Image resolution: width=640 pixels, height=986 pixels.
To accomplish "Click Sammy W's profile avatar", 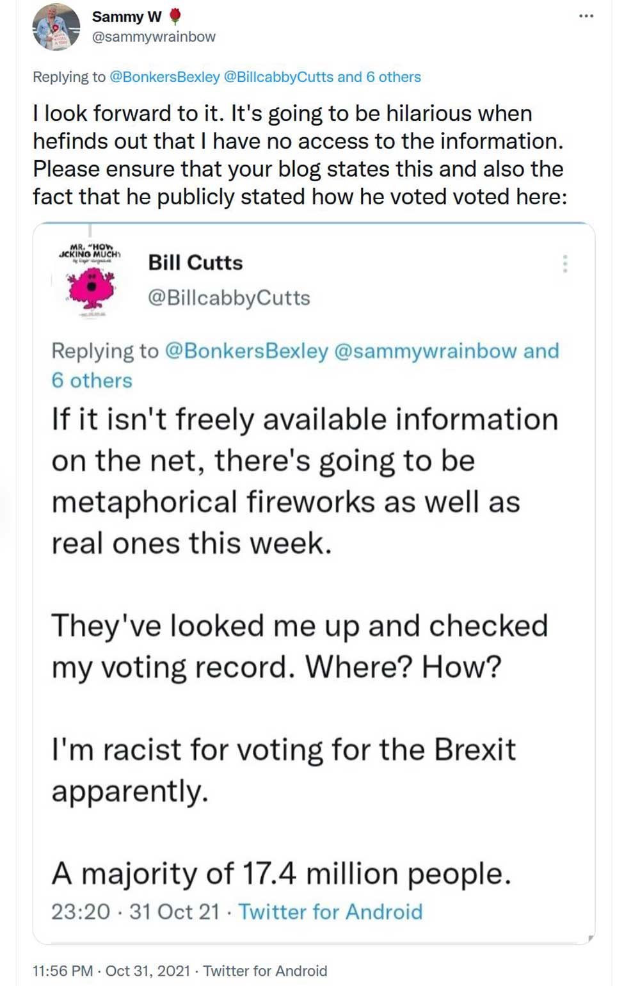I will point(56,28).
